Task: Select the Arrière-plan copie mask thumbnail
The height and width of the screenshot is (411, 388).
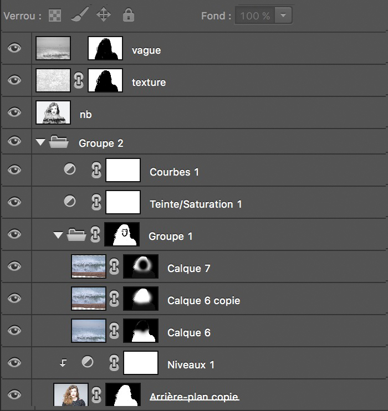Action: [123, 395]
